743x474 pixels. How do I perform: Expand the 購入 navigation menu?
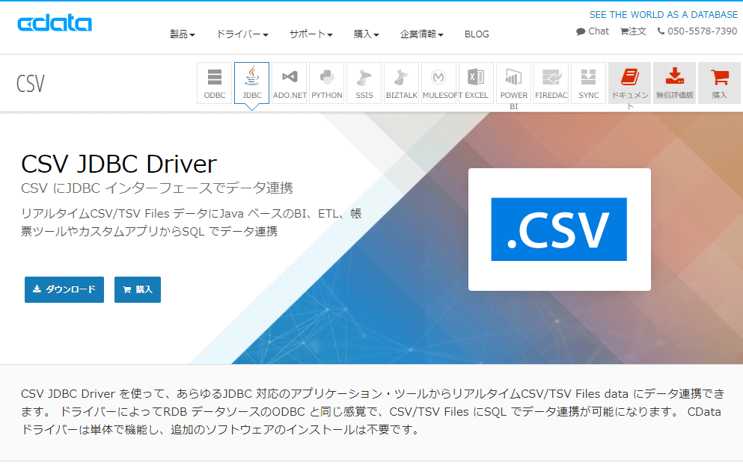[367, 34]
